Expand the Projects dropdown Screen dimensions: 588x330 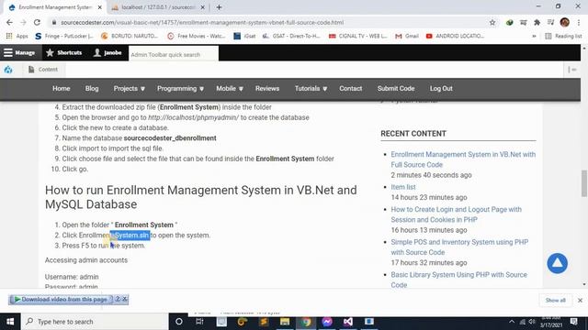[129, 89]
